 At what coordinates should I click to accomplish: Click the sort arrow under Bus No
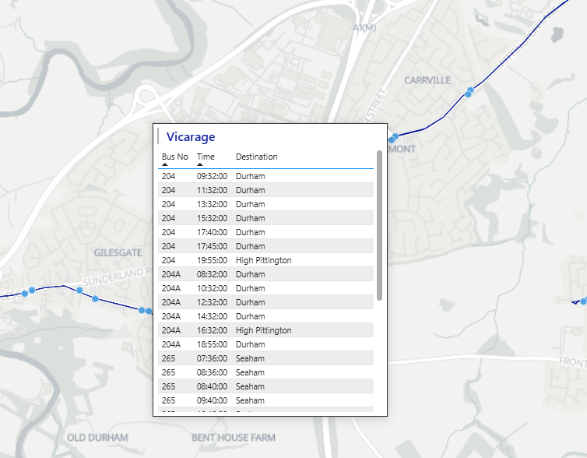[x=165, y=164]
